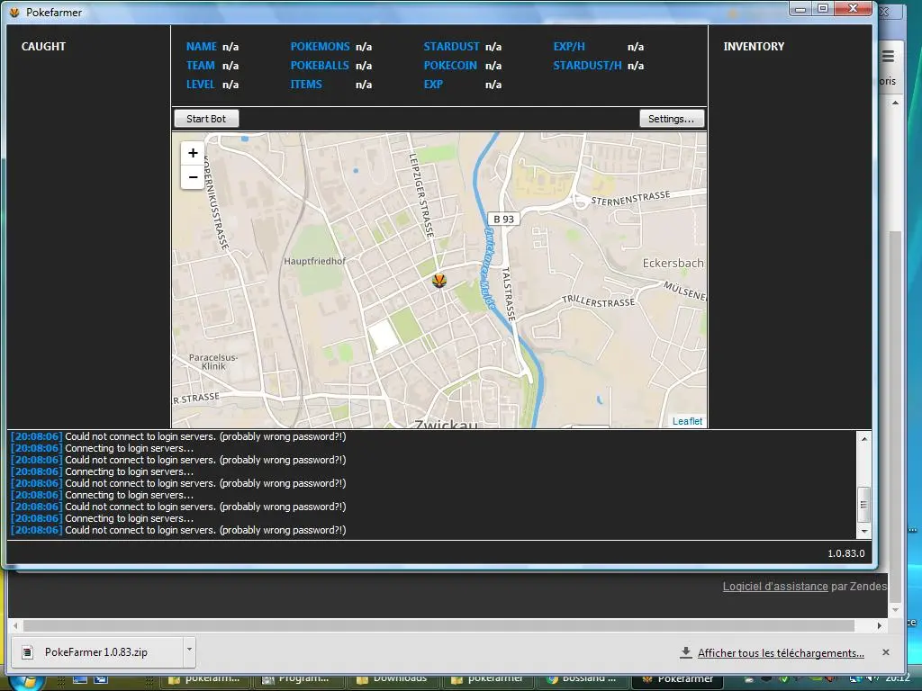Click the log panel scroll down arrow

[863, 531]
